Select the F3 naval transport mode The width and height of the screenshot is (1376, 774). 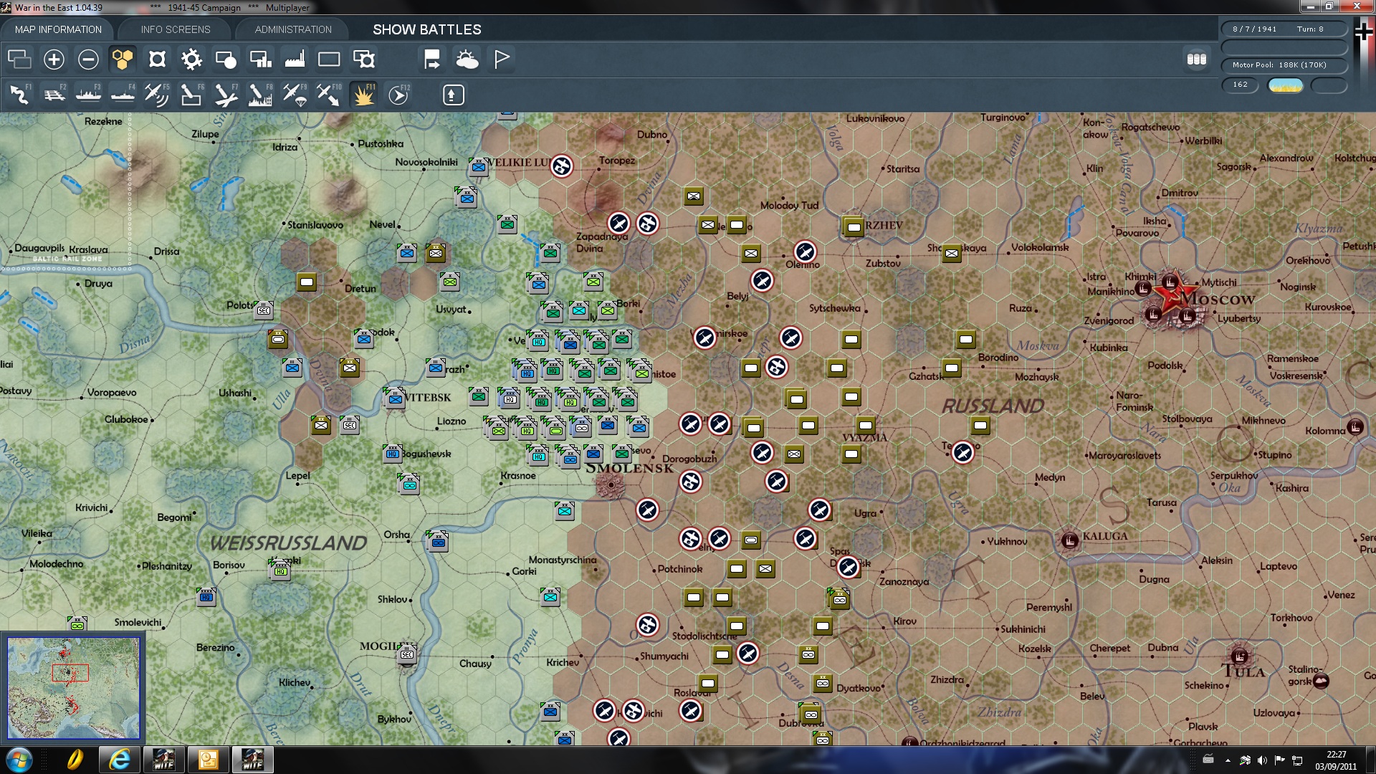tap(88, 95)
